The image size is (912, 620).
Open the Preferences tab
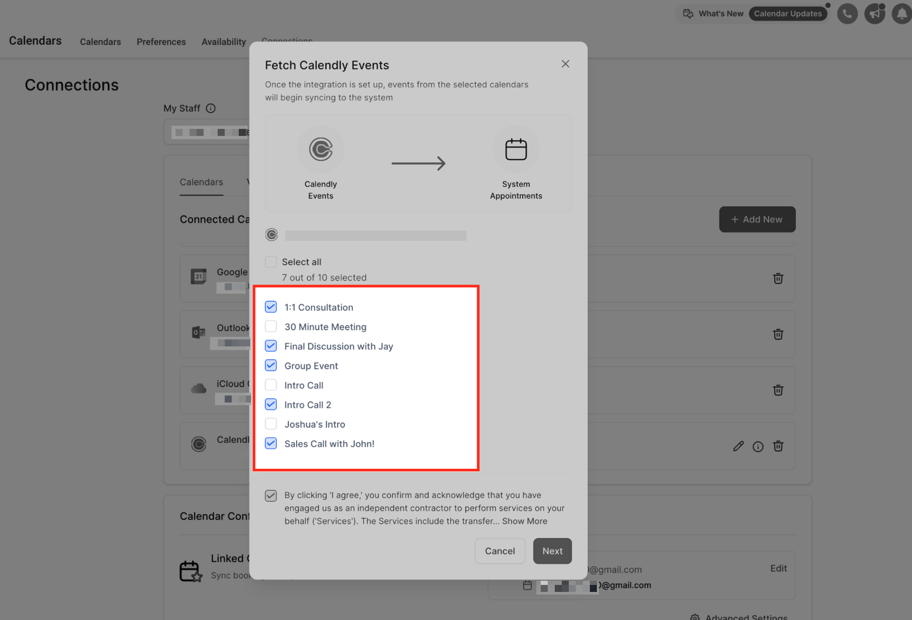(161, 42)
